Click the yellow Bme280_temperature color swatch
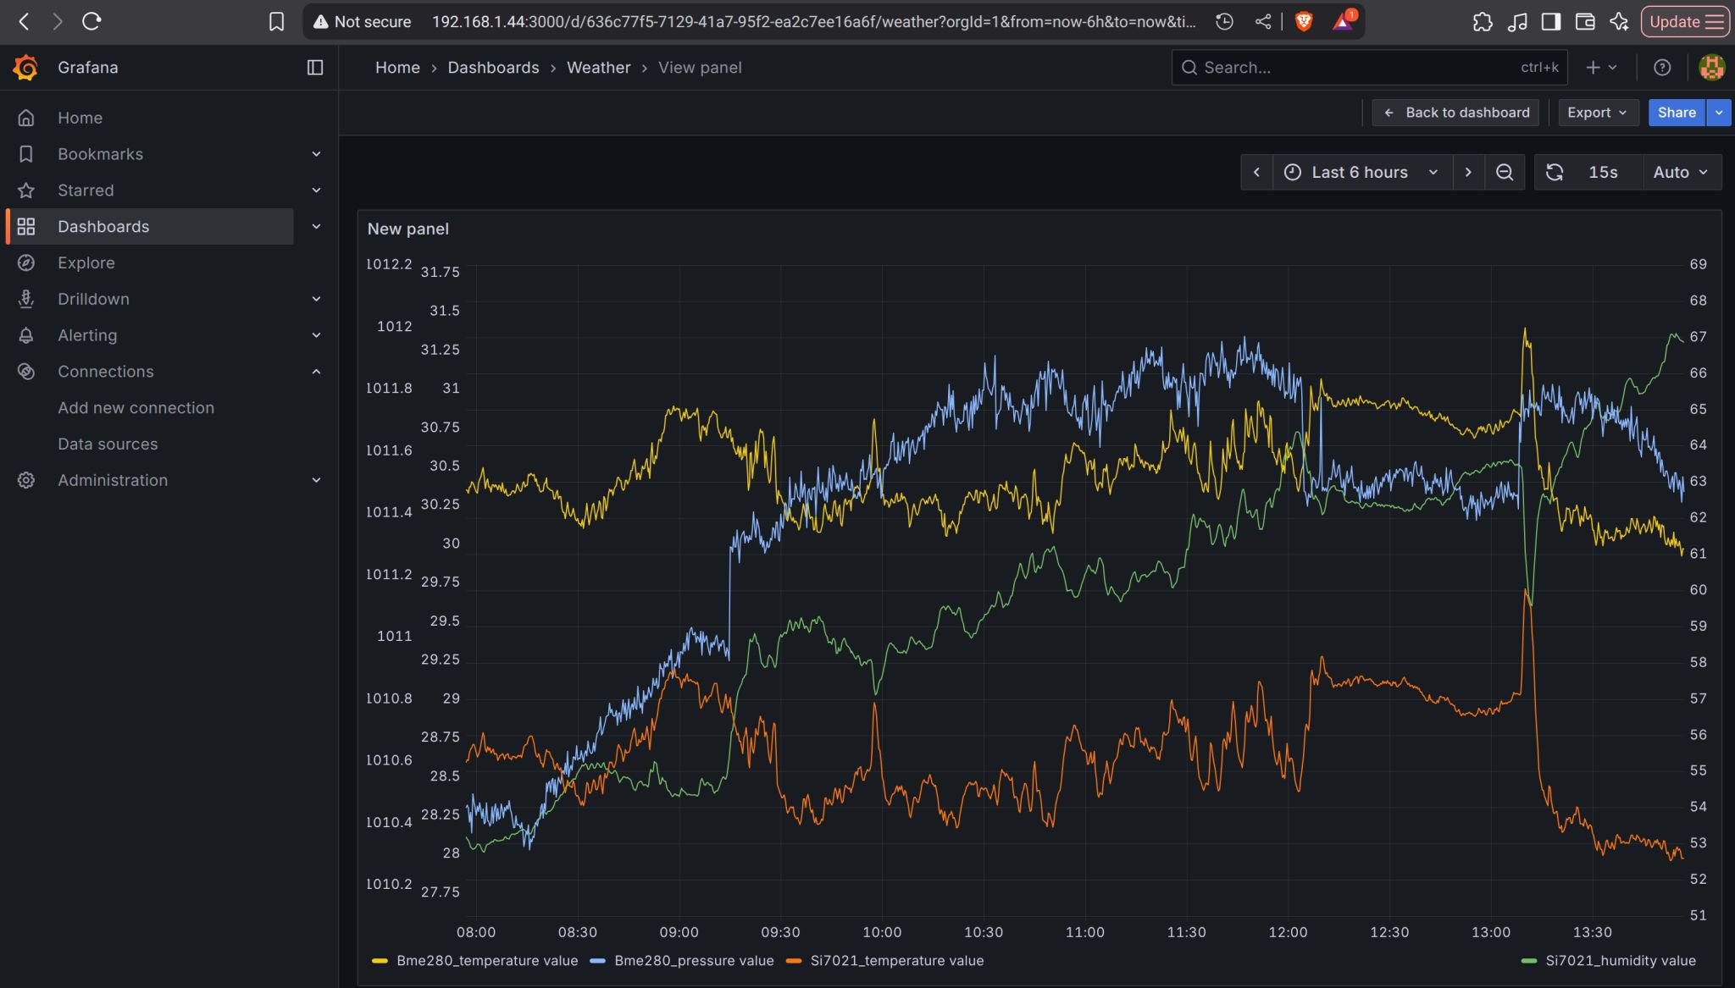This screenshot has height=988, width=1735. coord(380,961)
